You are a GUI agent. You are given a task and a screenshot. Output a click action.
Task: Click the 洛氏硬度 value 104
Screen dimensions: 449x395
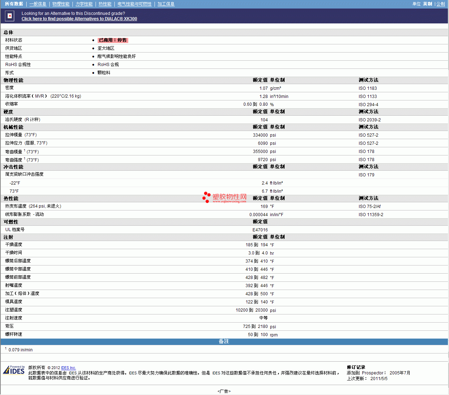tap(264, 120)
